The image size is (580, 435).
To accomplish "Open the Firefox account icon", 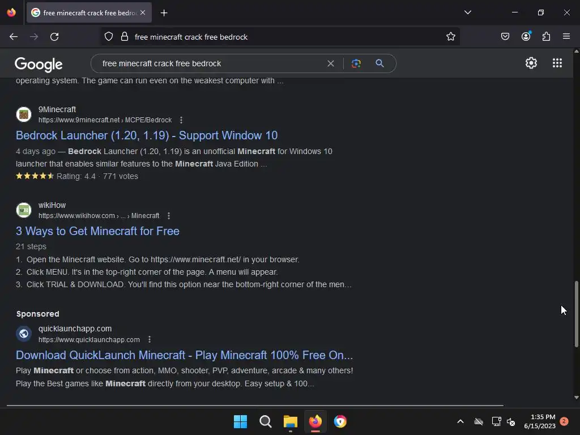I will pos(526,36).
